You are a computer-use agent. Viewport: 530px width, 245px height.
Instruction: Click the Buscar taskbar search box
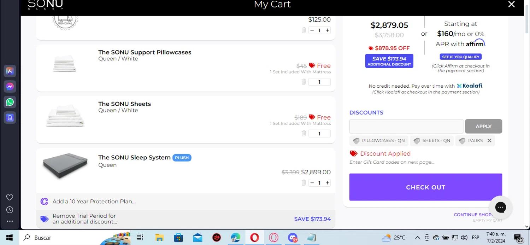click(74, 238)
